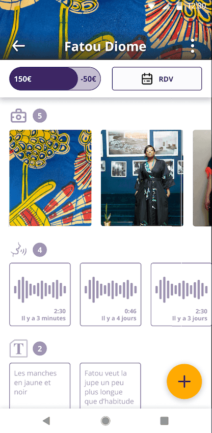Tap the orange plus floating button
The width and height of the screenshot is (212, 433).
point(184,382)
